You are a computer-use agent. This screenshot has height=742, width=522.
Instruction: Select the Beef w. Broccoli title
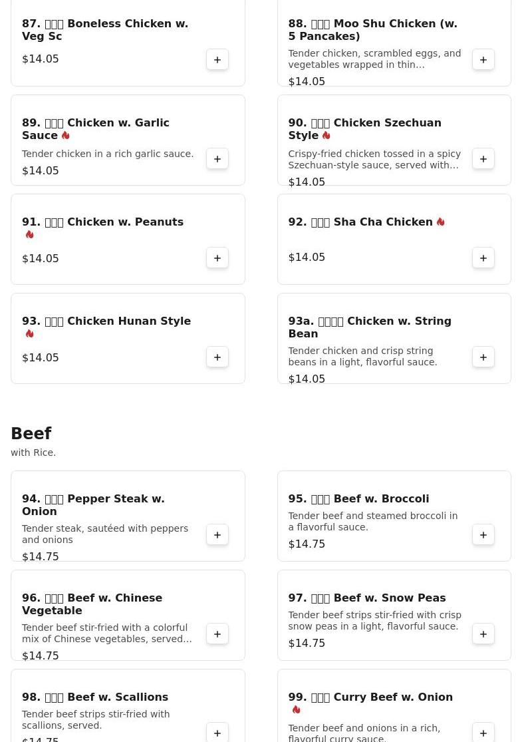pyautogui.click(x=358, y=499)
